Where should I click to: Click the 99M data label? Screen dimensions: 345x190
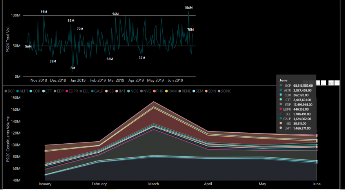coord(44,12)
